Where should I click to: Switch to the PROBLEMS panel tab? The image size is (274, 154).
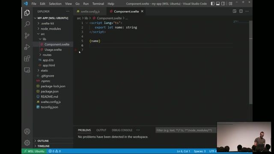coord(84,130)
